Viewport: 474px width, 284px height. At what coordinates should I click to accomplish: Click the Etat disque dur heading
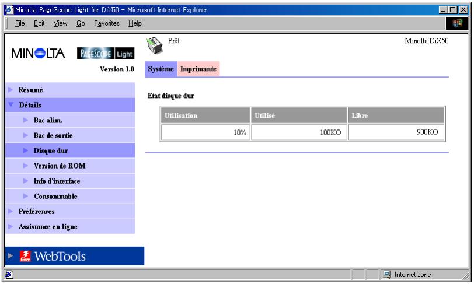[171, 96]
